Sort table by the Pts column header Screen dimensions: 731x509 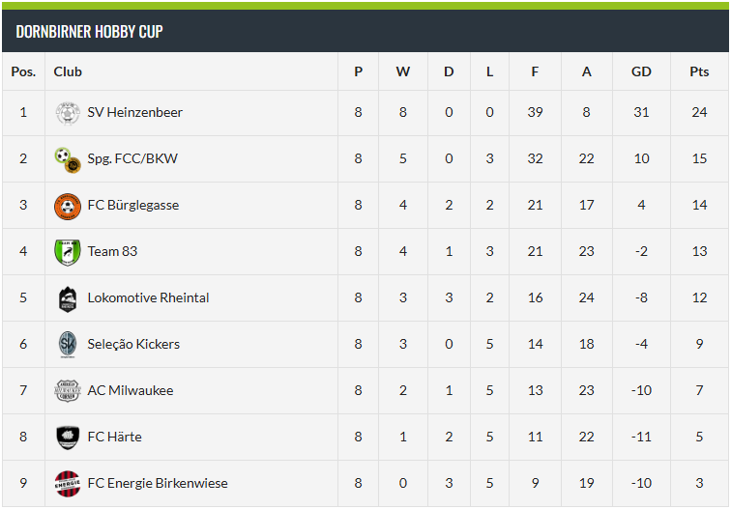(699, 71)
